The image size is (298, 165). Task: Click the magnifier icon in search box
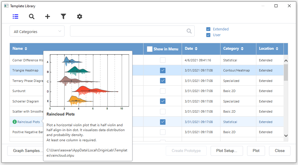pyautogui.click(x=189, y=31)
